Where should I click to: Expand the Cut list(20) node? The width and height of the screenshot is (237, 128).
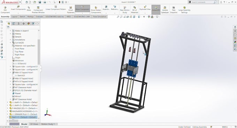[10, 43]
